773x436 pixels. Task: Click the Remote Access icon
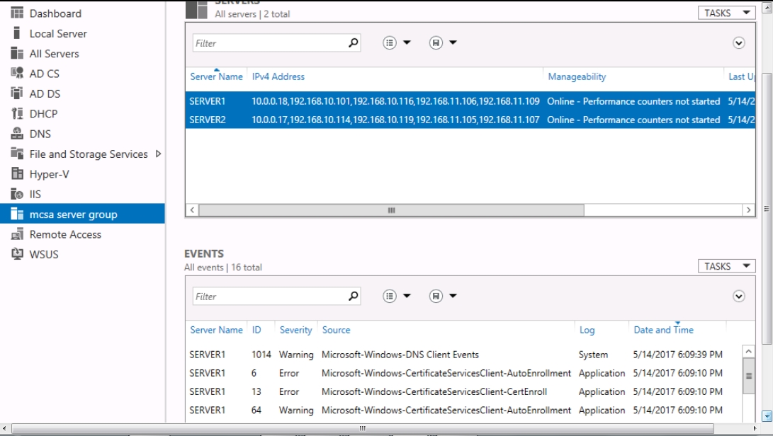pos(17,234)
